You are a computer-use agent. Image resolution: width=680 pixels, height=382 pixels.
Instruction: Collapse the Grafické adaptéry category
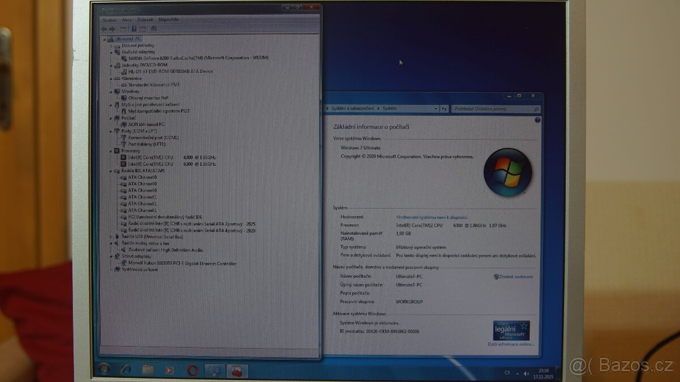click(111, 51)
